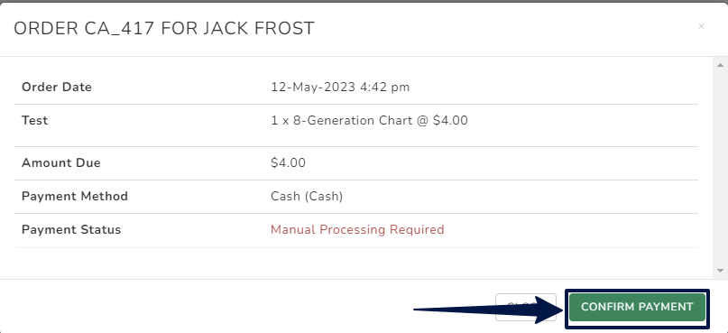Screen dimensions: 728x333
Task: Click the Cash (Cash) payment method value
Action: (307, 197)
